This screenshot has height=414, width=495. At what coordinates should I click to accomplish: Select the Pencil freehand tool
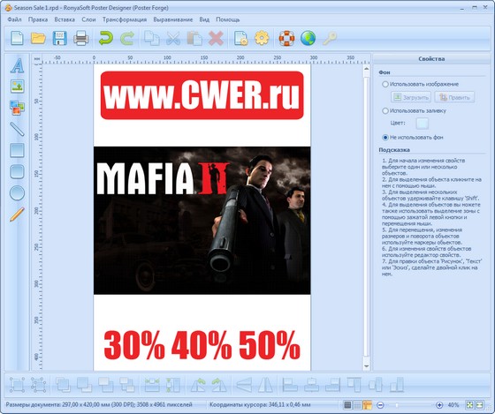click(17, 215)
